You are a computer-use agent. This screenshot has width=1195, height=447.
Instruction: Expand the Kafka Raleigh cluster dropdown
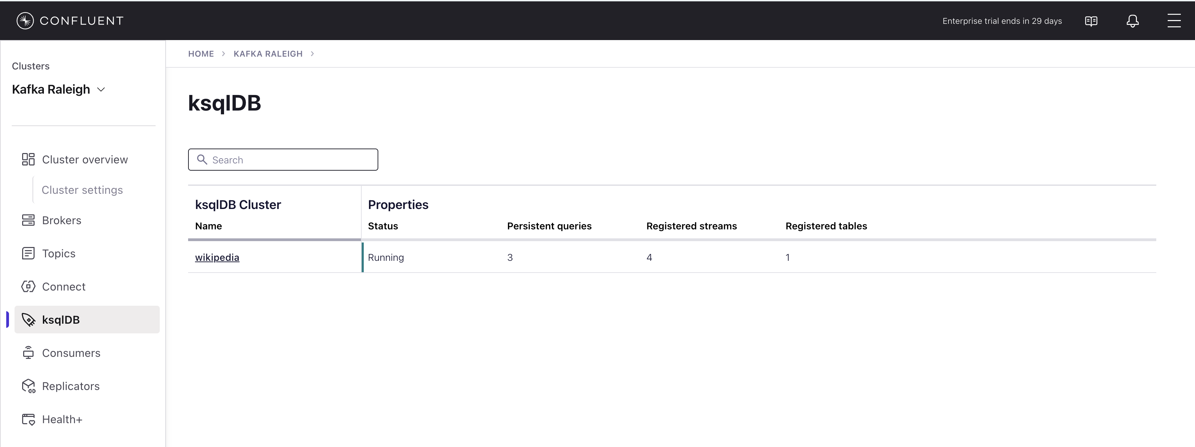point(101,89)
